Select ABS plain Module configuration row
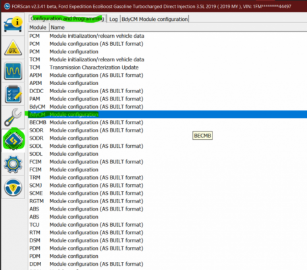307x270 pixels. click(167, 217)
